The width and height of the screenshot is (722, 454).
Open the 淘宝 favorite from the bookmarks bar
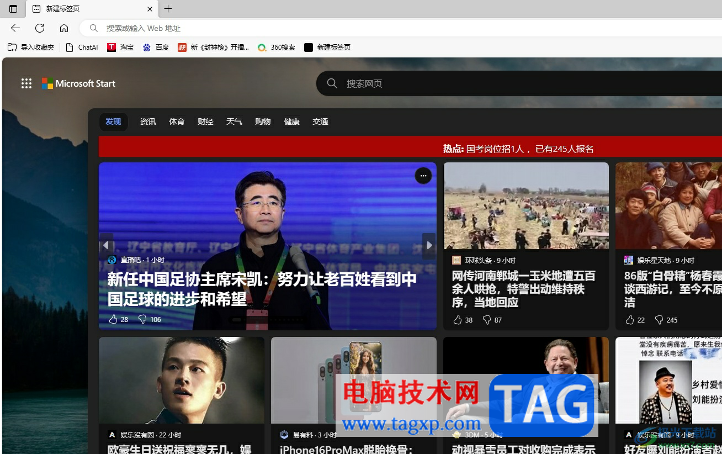click(120, 47)
